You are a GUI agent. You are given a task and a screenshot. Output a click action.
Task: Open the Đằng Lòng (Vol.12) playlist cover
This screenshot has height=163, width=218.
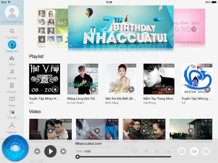pyautogui.click(x=83, y=79)
